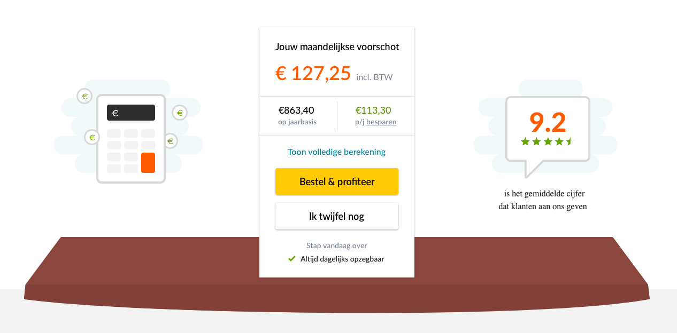Image resolution: width=677 pixels, height=333 pixels.
Task: Click the green star rating row
Action: (x=547, y=141)
